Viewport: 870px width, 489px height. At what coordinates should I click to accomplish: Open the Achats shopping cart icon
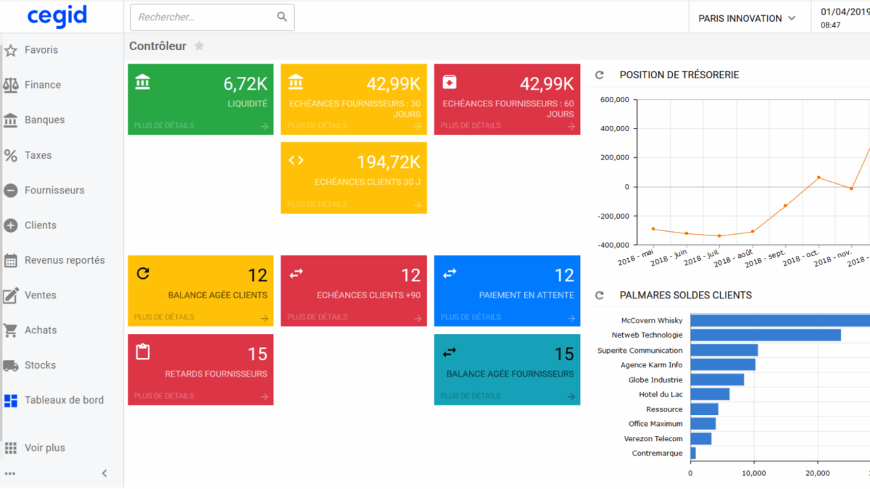point(11,330)
